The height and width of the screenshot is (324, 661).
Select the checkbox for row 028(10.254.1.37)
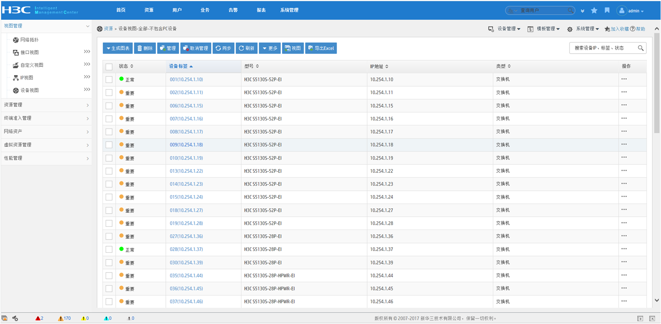[x=109, y=249]
